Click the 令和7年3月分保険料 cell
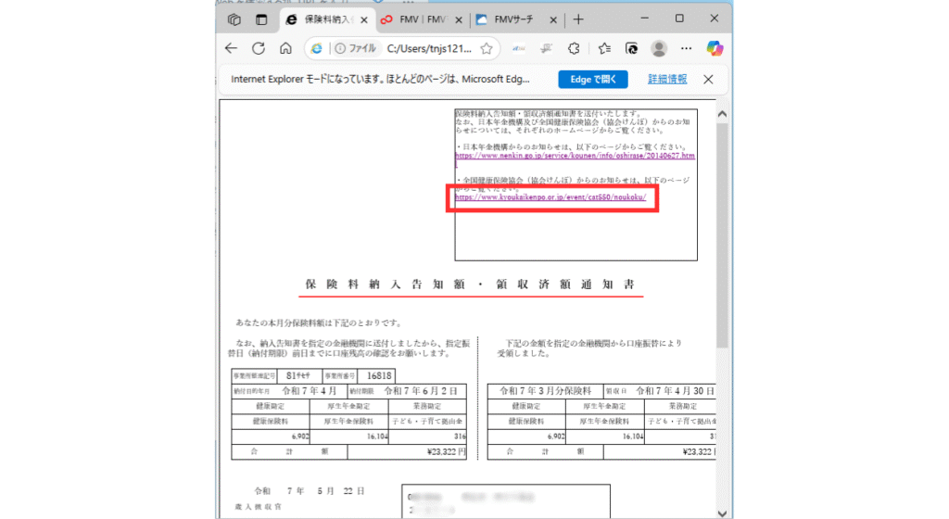949x519 pixels. pyautogui.click(x=545, y=391)
